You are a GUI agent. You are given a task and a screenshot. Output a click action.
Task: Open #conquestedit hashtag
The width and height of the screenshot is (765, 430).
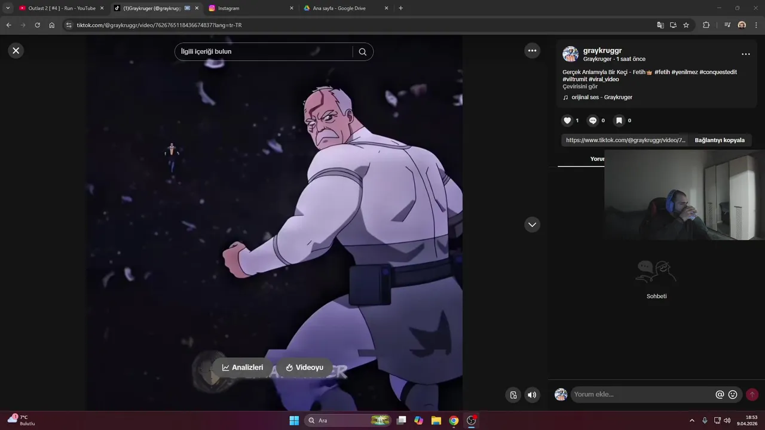(718, 72)
